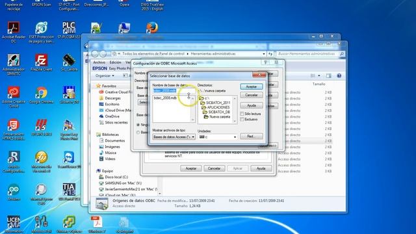Open the HTML5 Embarcadero builder icon
Viewport: 416px width, 234px height.
(x=14, y=129)
